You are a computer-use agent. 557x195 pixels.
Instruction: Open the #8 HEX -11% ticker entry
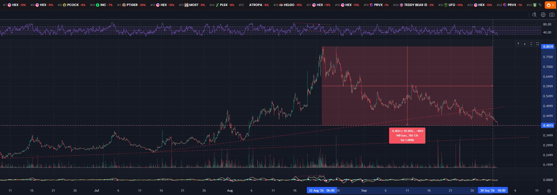point(42,5)
